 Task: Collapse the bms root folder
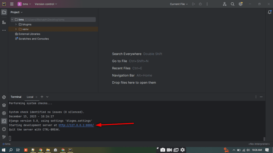(x=12, y=20)
